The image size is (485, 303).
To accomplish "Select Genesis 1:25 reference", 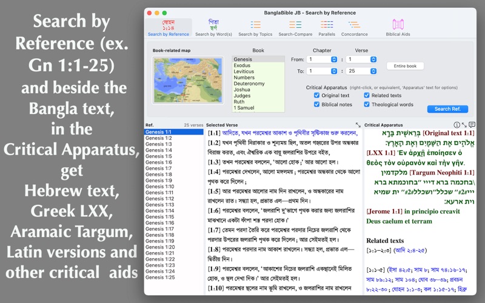I will pos(174,278).
